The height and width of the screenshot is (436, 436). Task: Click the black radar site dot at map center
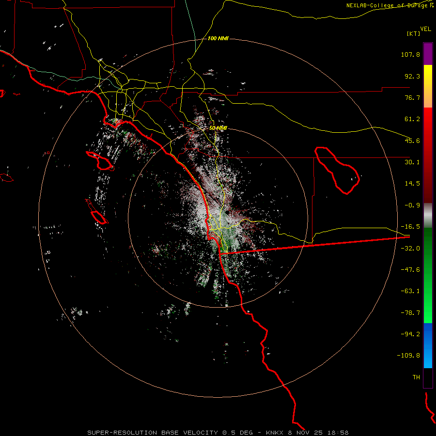(x=227, y=213)
